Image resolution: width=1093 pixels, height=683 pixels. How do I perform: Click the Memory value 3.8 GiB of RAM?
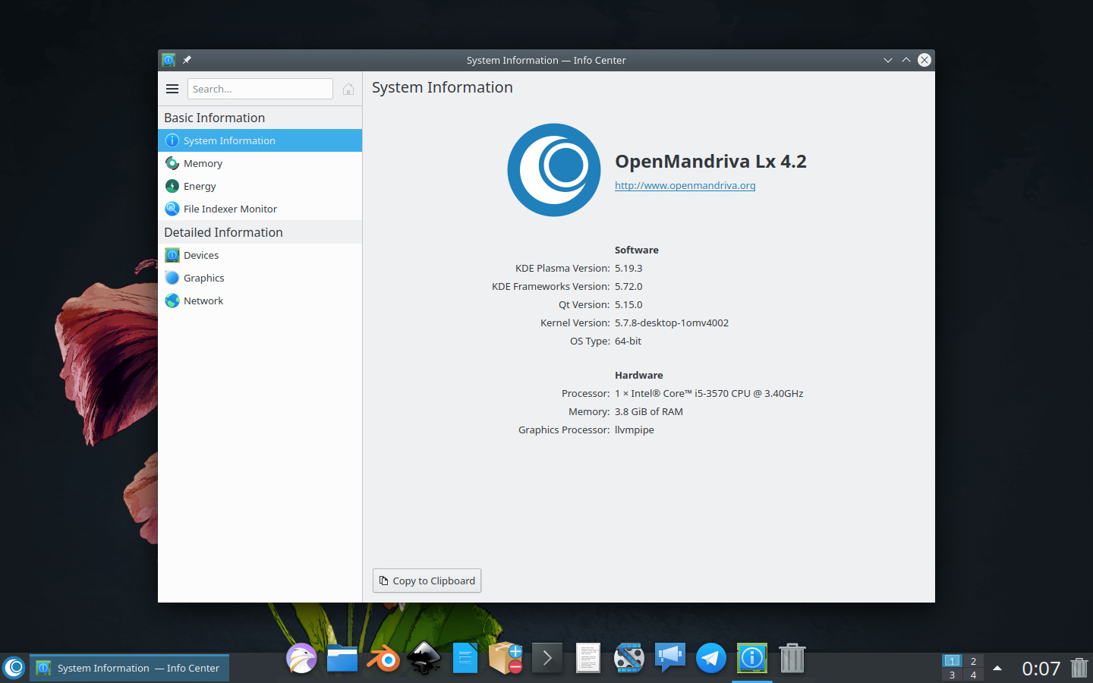(649, 411)
